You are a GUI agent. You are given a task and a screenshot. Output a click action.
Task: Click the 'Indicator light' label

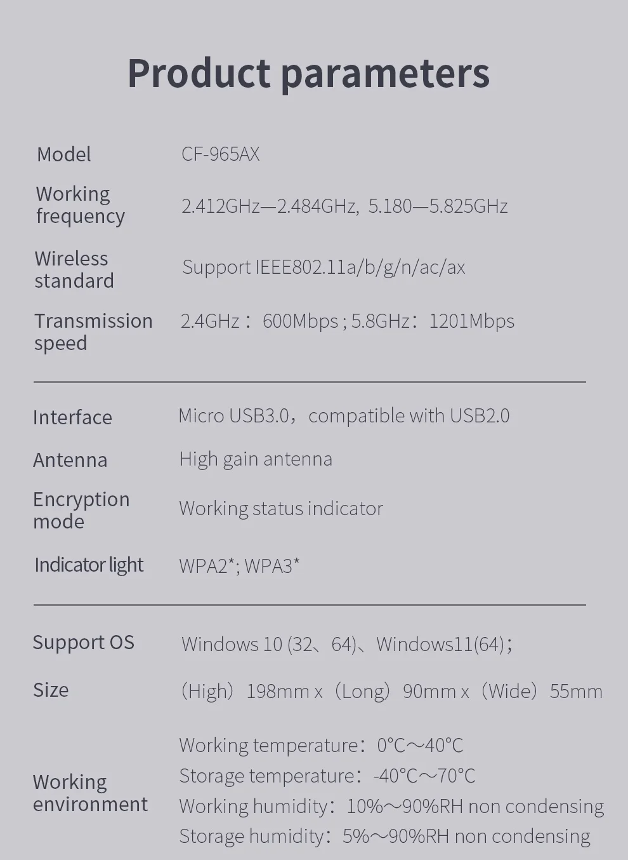pyautogui.click(x=89, y=565)
